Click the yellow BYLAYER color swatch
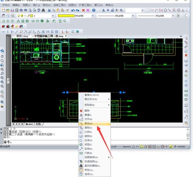The height and width of the screenshot is (177, 193). point(66,16)
